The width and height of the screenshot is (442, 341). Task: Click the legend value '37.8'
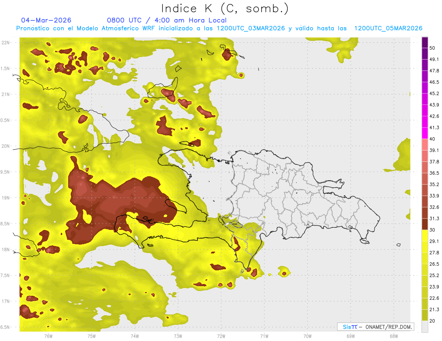[x=434, y=162]
